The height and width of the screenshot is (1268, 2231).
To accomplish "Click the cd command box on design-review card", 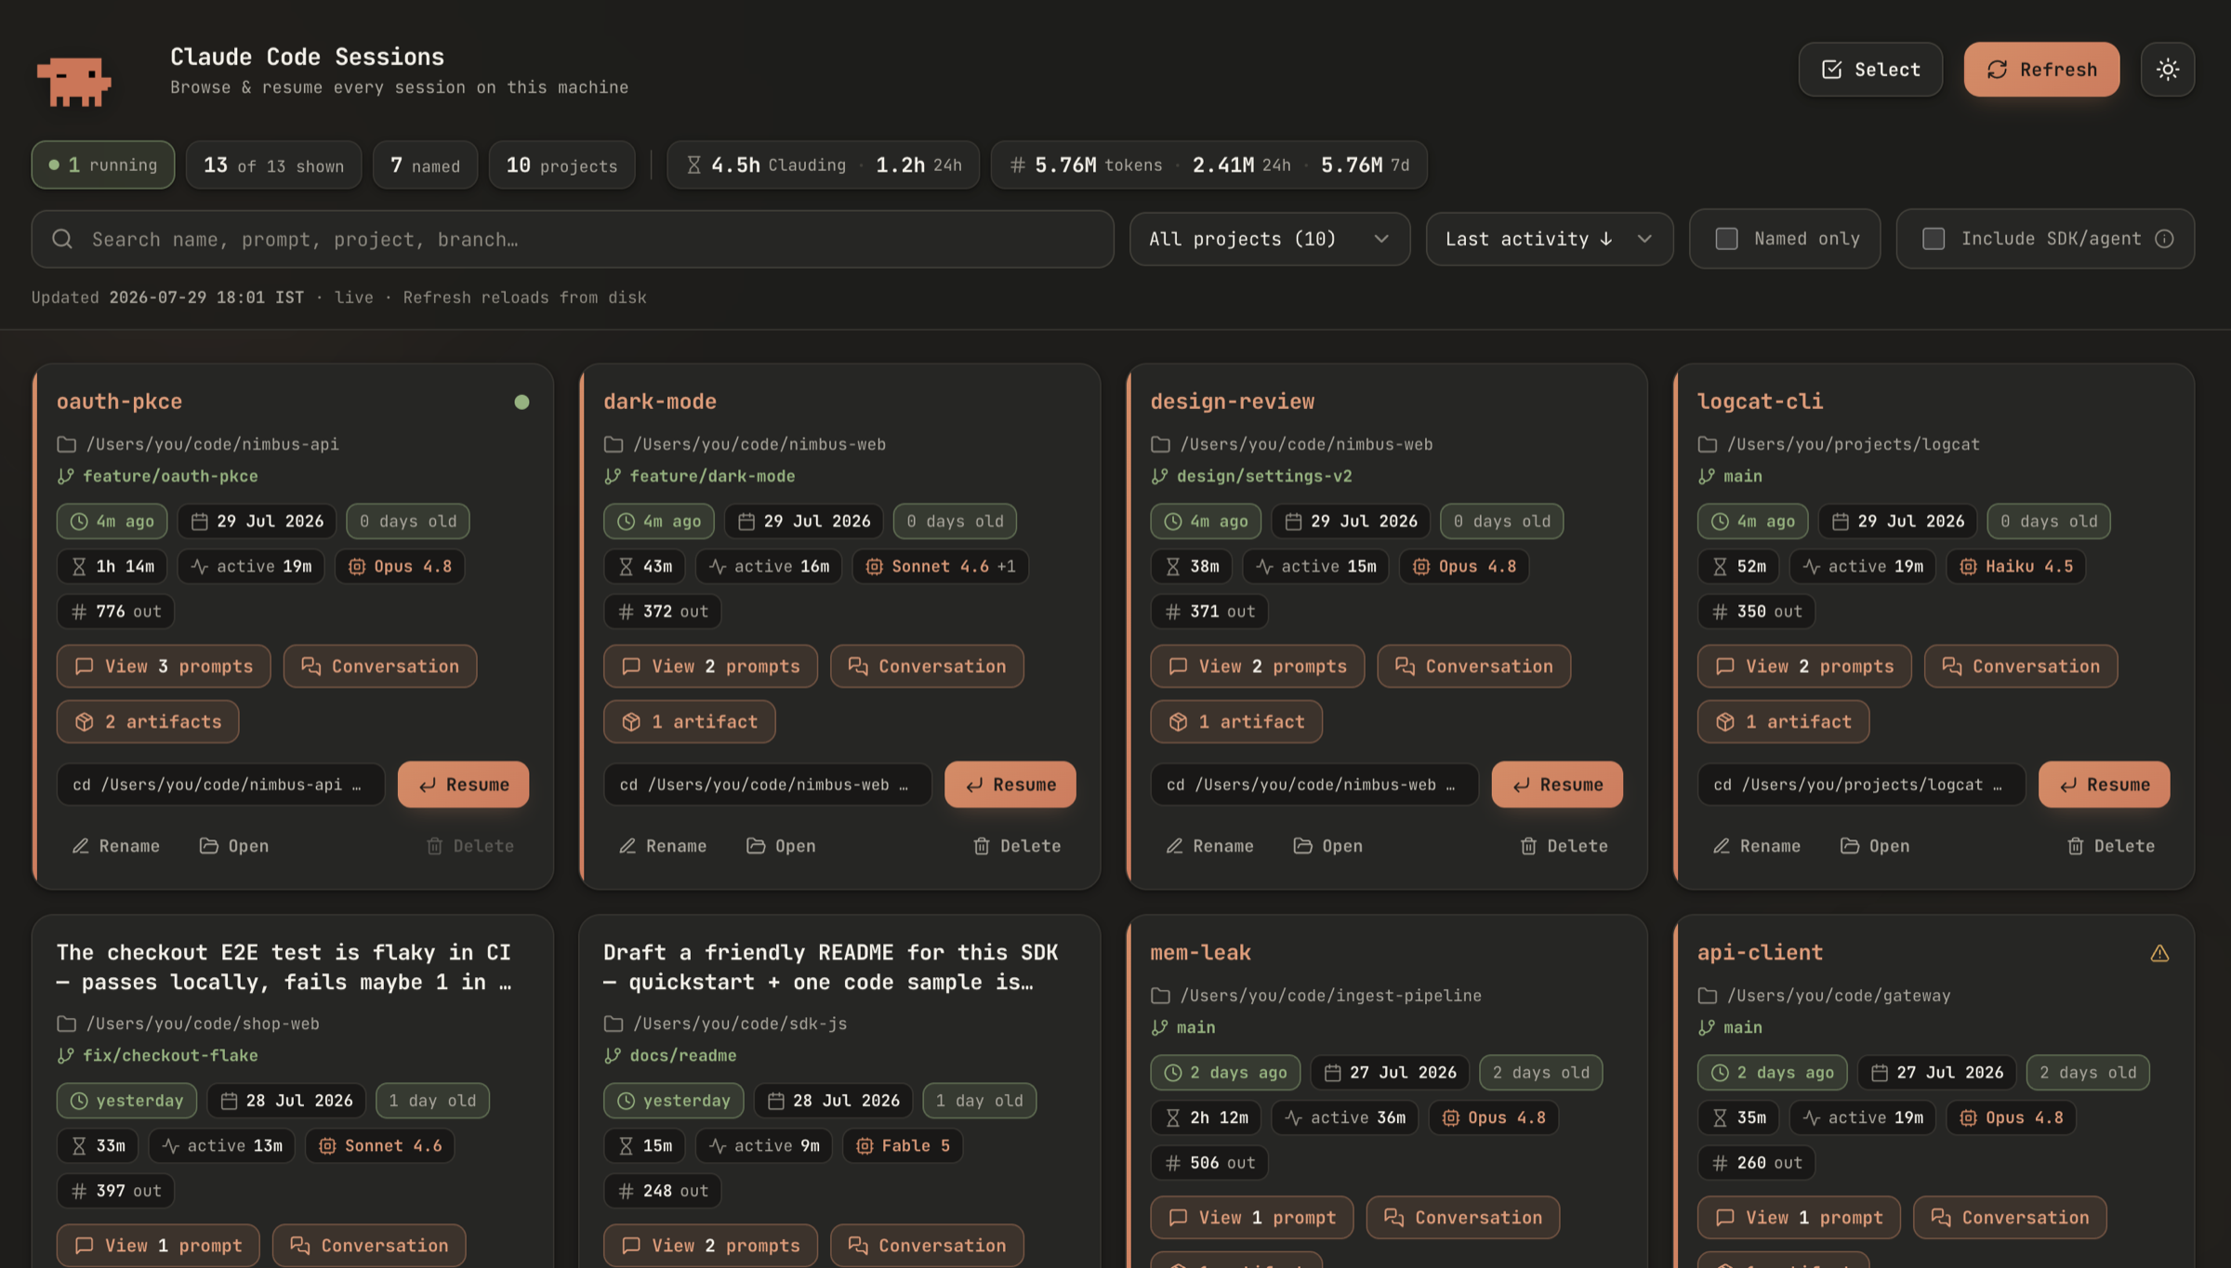I will pyautogui.click(x=1314, y=785).
